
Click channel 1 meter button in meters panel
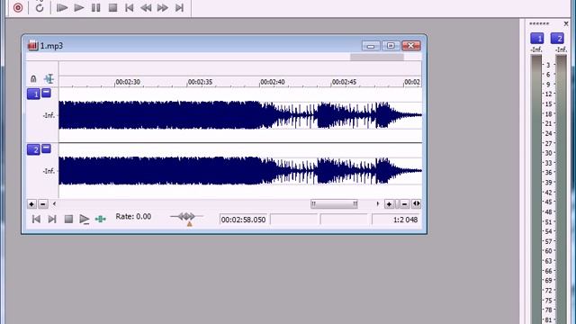[x=537, y=38]
